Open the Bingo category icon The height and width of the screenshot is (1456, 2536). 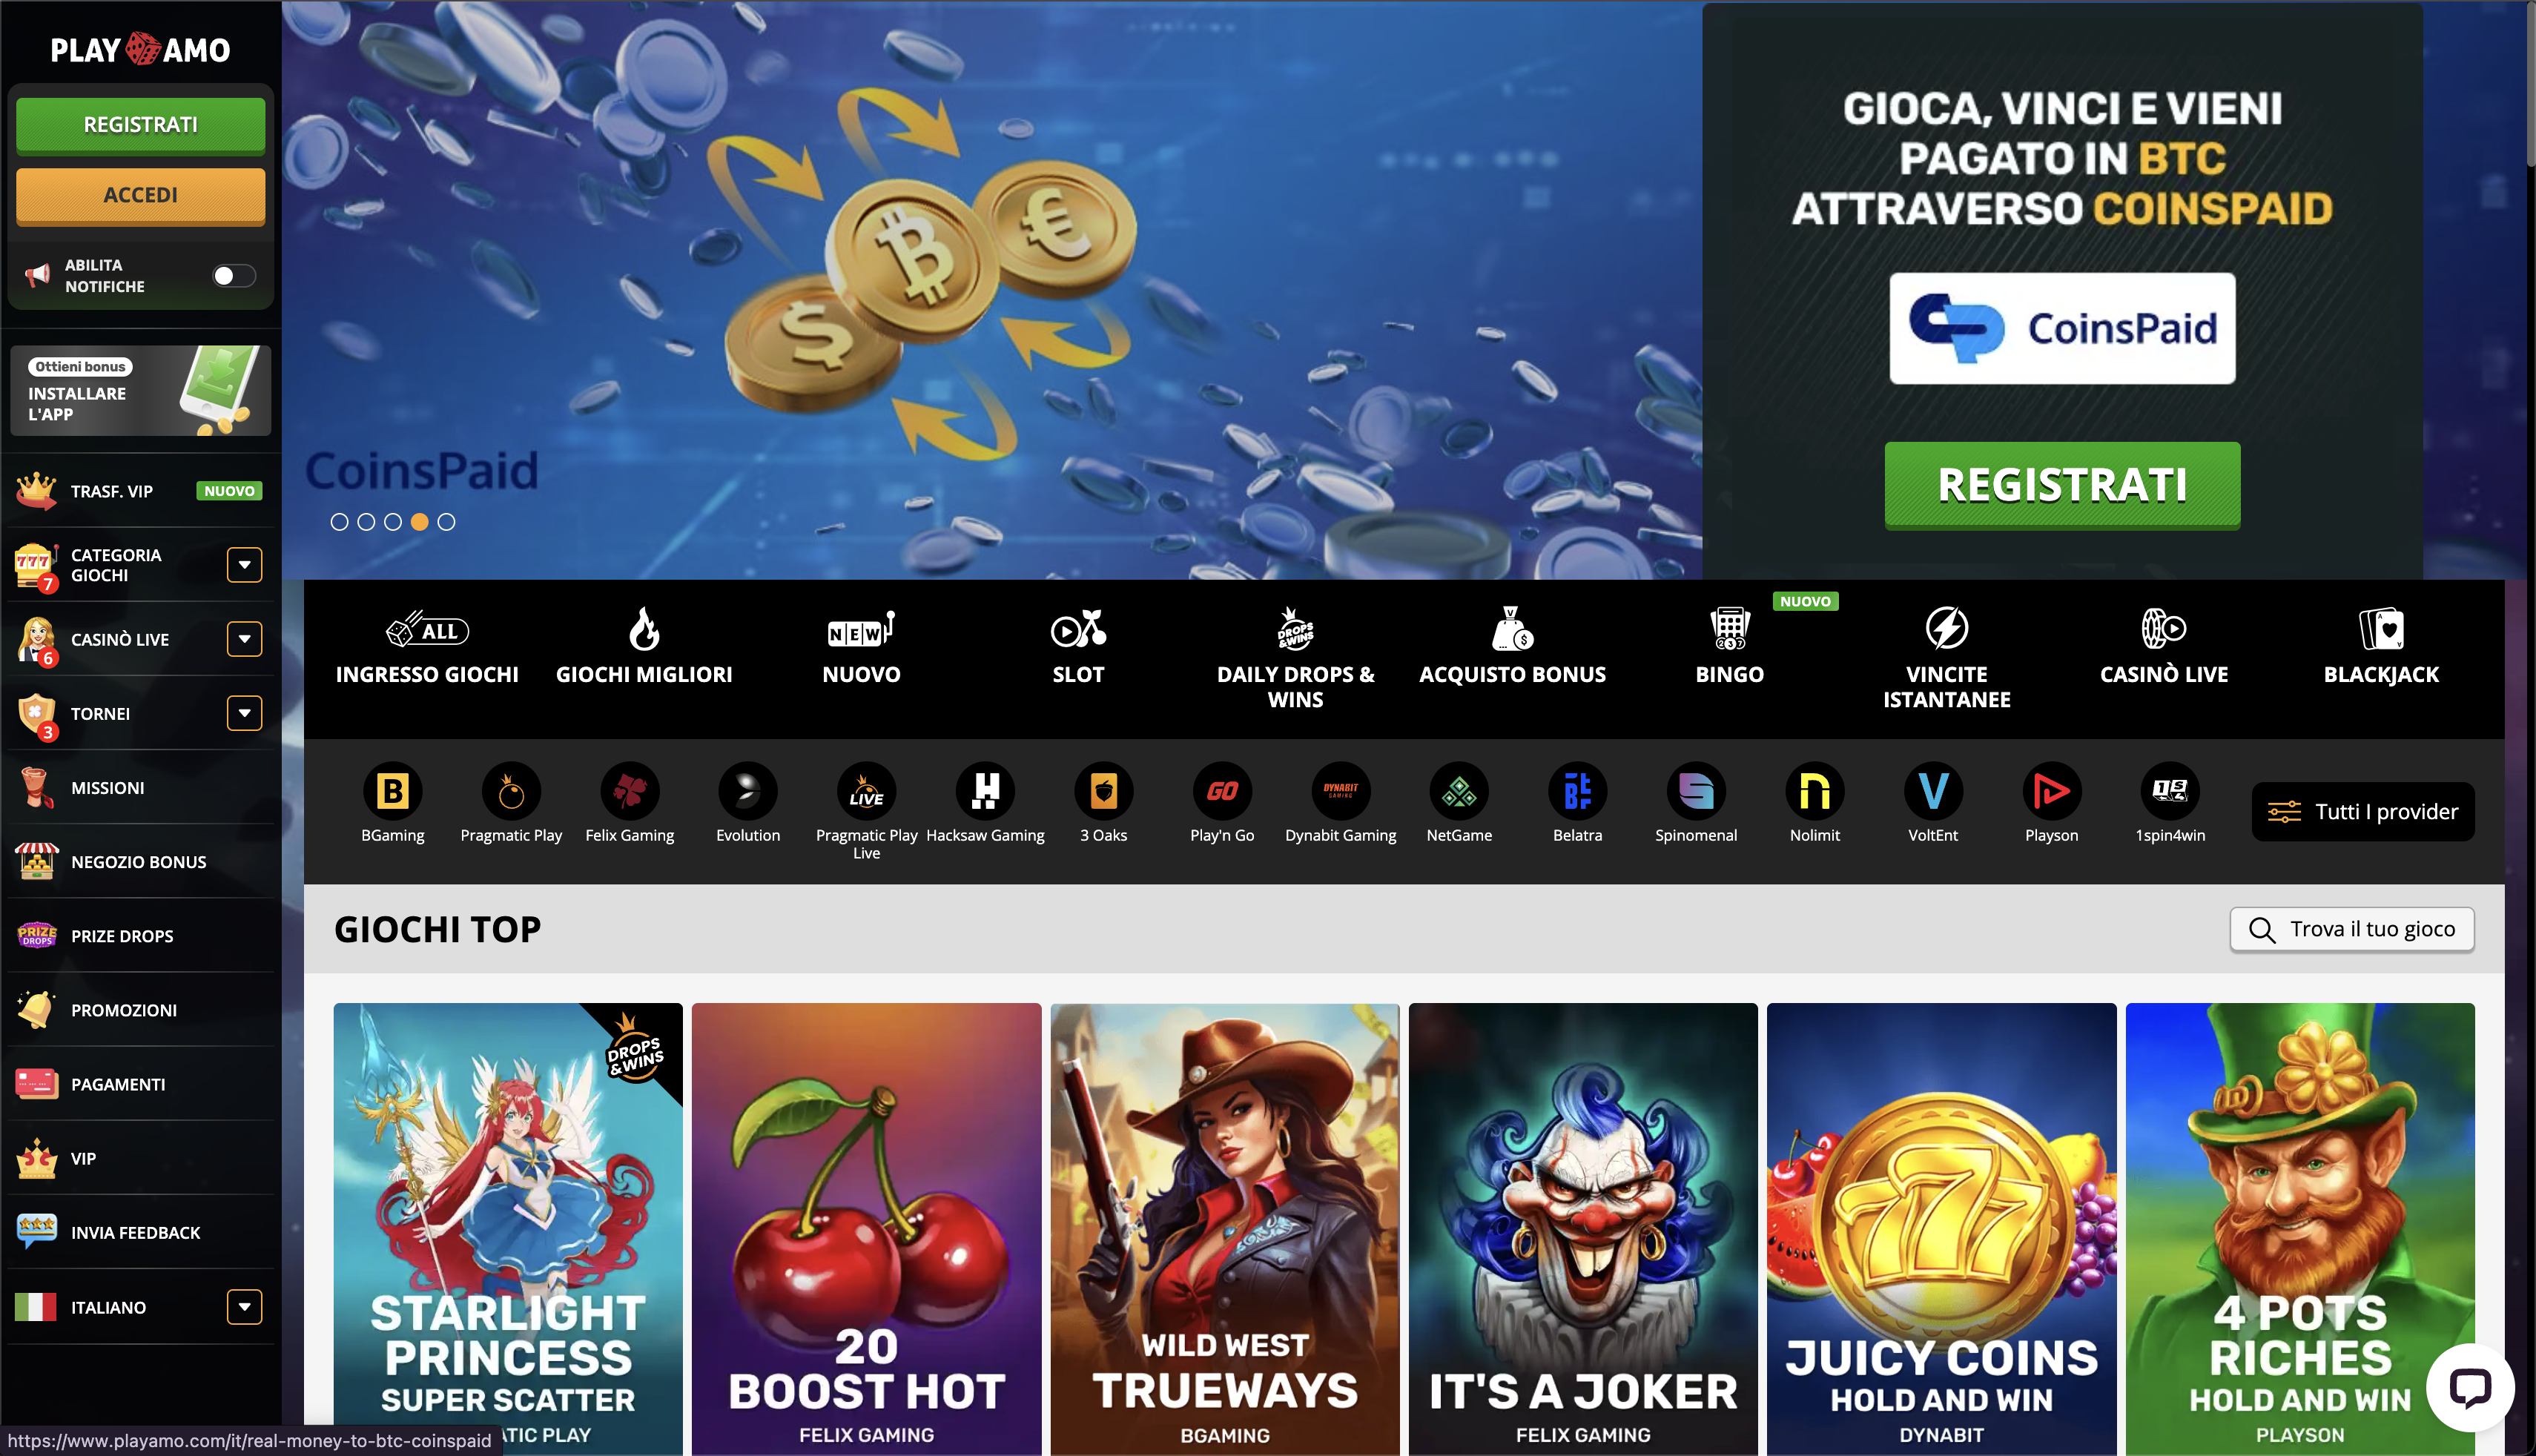[x=1729, y=629]
